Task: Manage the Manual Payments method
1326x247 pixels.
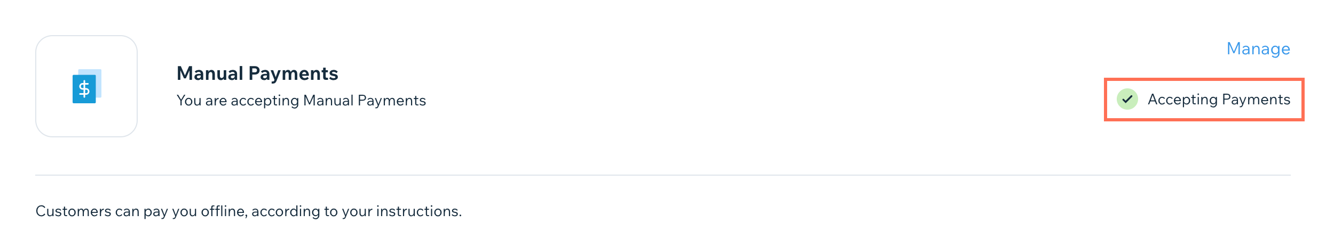Action: click(1258, 48)
